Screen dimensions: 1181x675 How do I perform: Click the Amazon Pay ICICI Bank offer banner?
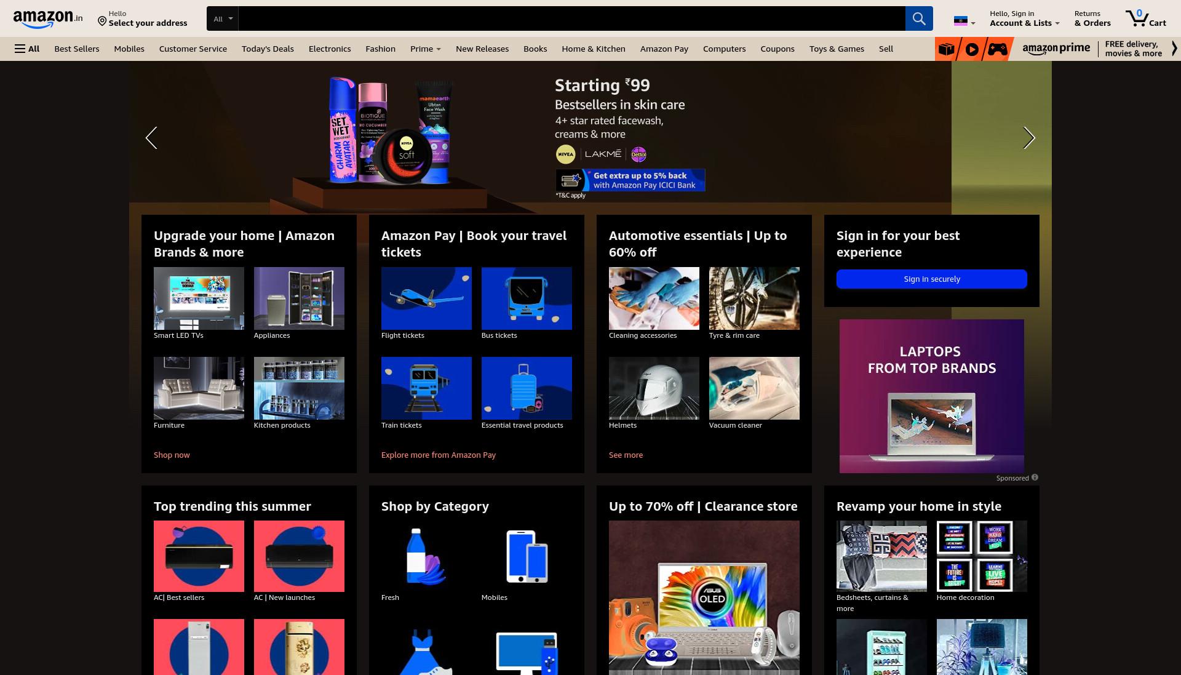pos(630,180)
